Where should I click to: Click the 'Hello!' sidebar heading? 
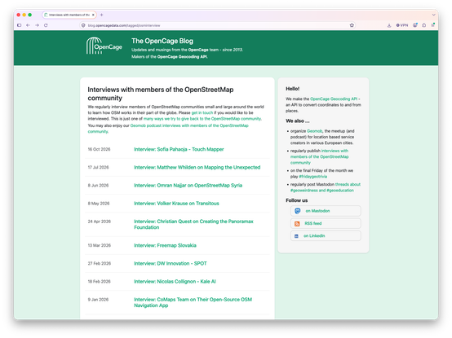tap(293, 89)
